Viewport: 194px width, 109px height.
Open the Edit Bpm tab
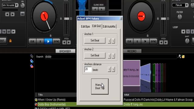(85, 26)
